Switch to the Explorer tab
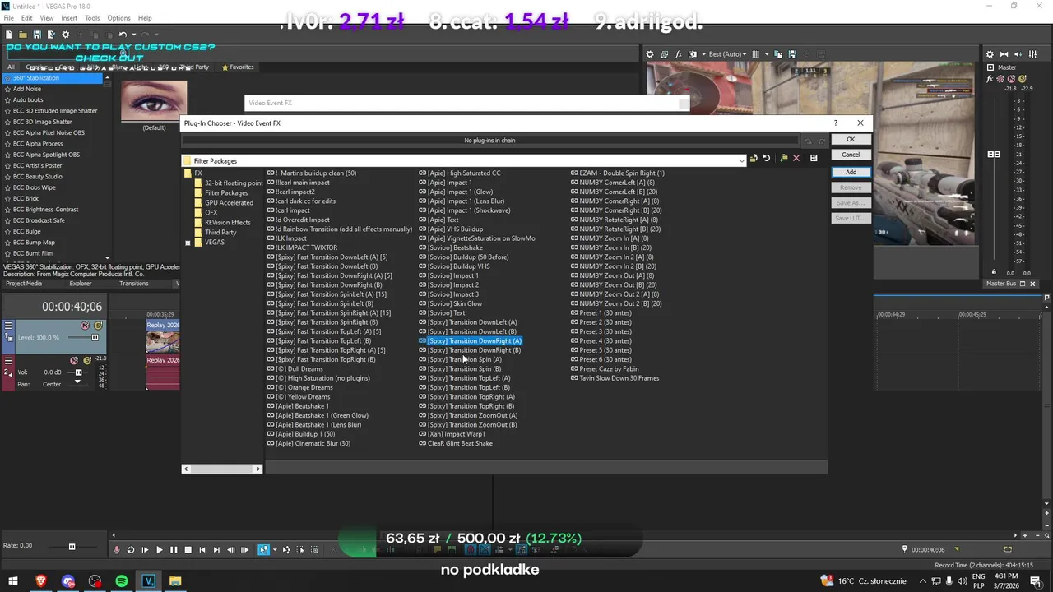This screenshot has width=1053, height=592. [81, 284]
